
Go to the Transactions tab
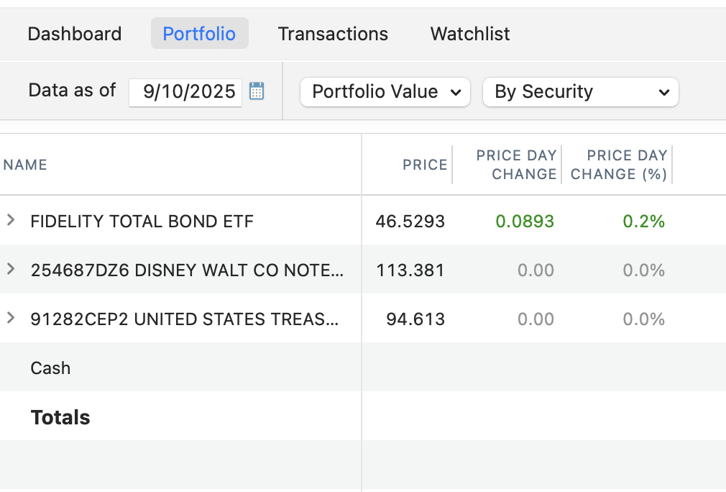click(x=333, y=34)
